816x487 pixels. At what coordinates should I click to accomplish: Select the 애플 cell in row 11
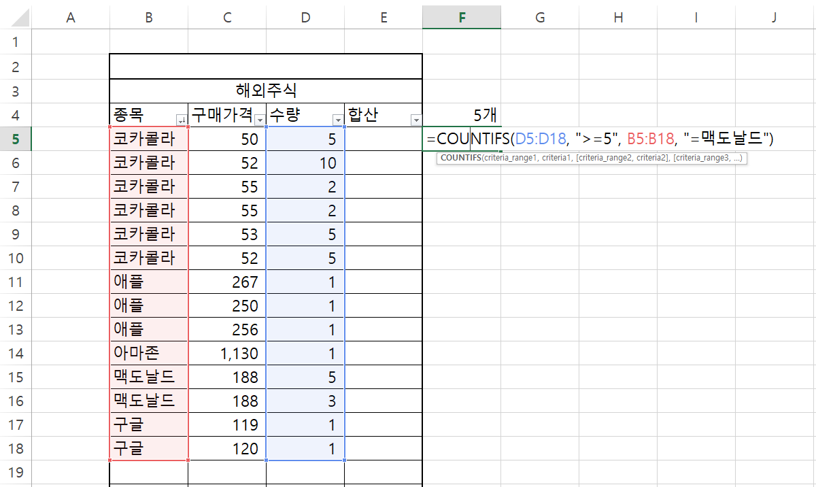[x=148, y=282]
